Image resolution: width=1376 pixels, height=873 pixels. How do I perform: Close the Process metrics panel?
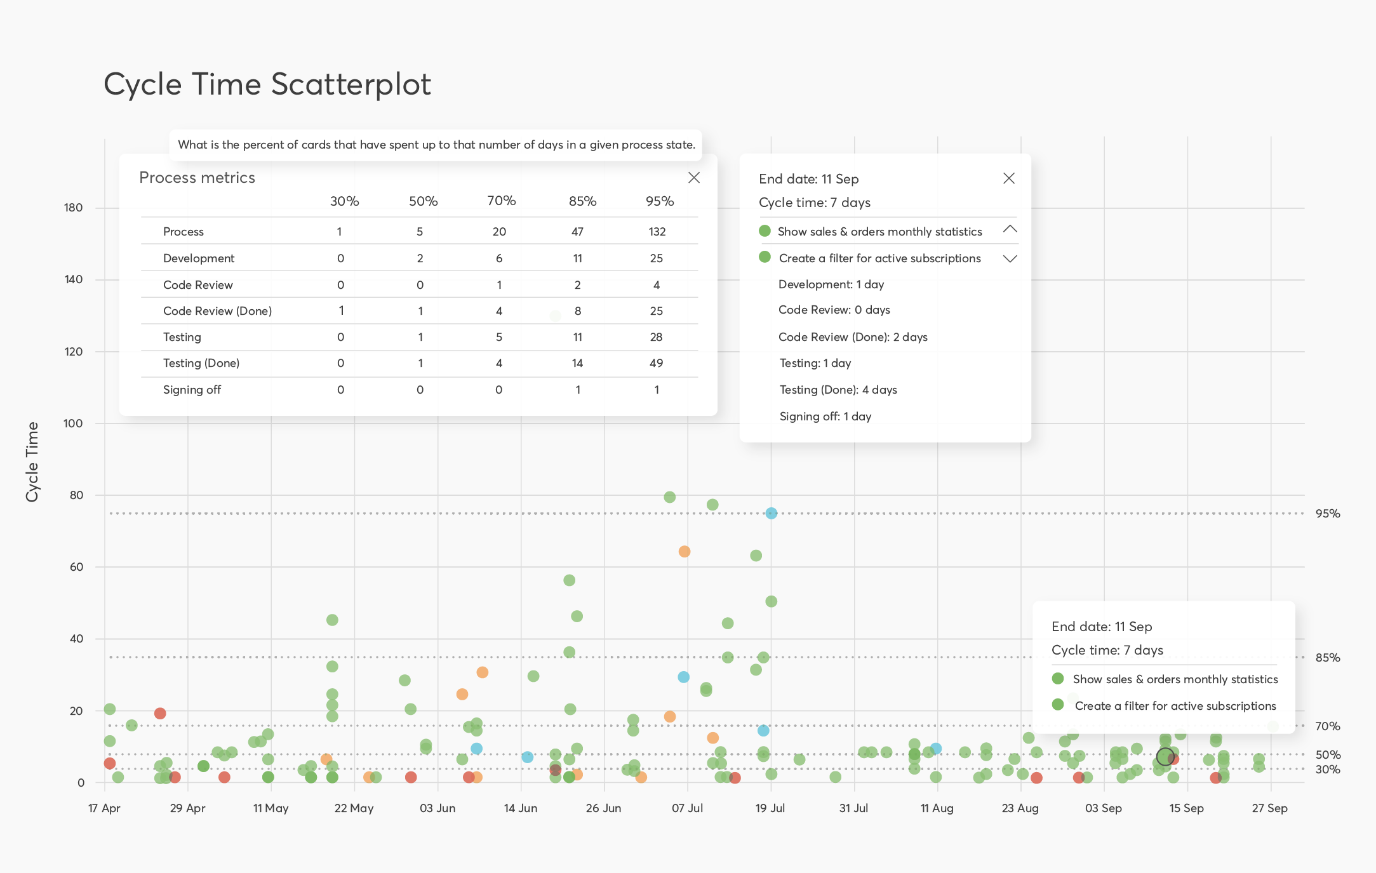tap(694, 178)
